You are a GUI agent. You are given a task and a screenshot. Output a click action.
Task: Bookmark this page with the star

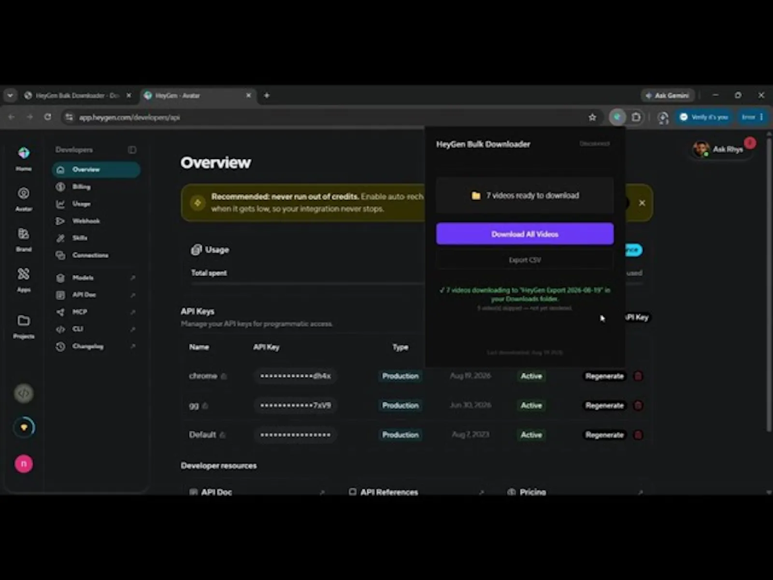tap(592, 117)
